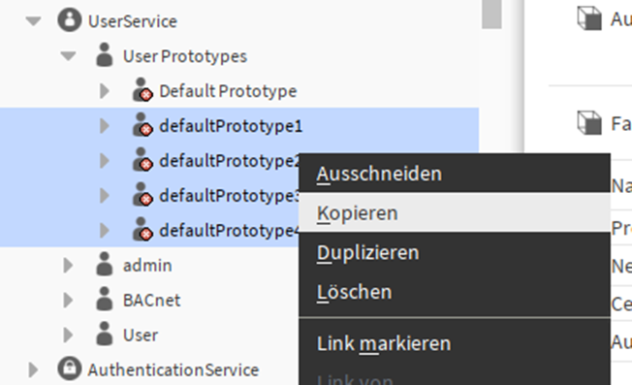Screen dimensions: 632x385
Task: Collapse the User Prototypes node
Action: click(x=68, y=56)
